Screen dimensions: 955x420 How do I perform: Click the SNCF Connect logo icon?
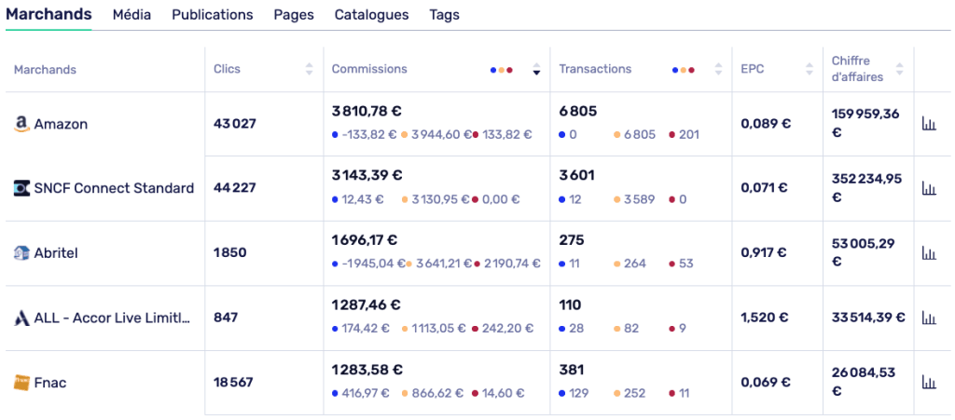click(21, 188)
